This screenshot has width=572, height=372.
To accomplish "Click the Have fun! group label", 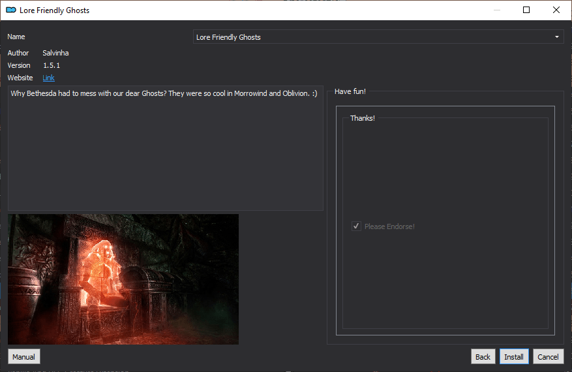I will pos(350,91).
